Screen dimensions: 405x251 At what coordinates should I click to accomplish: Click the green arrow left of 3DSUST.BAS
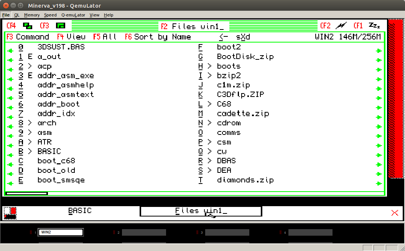pyautogui.click(x=10, y=51)
